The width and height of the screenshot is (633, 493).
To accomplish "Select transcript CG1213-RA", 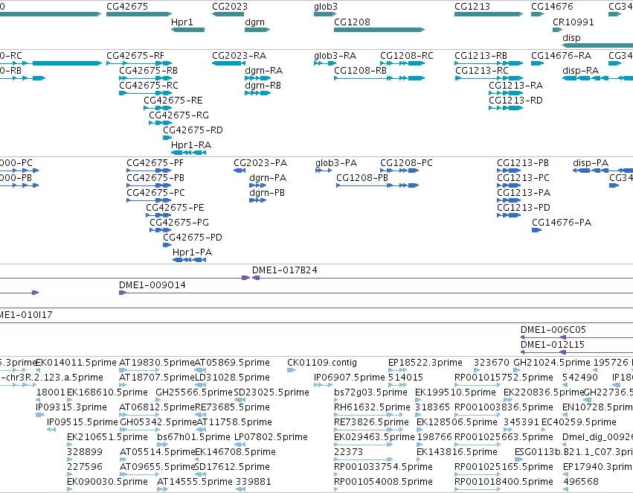I will pos(506,93).
